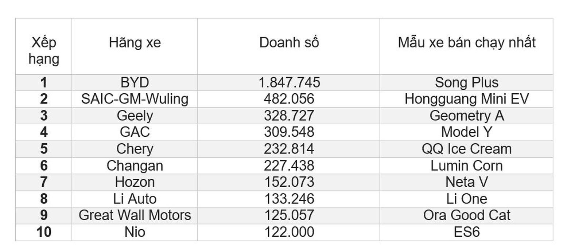
Task: Select the Li Auto brand cell
Action: pyautogui.click(x=135, y=199)
